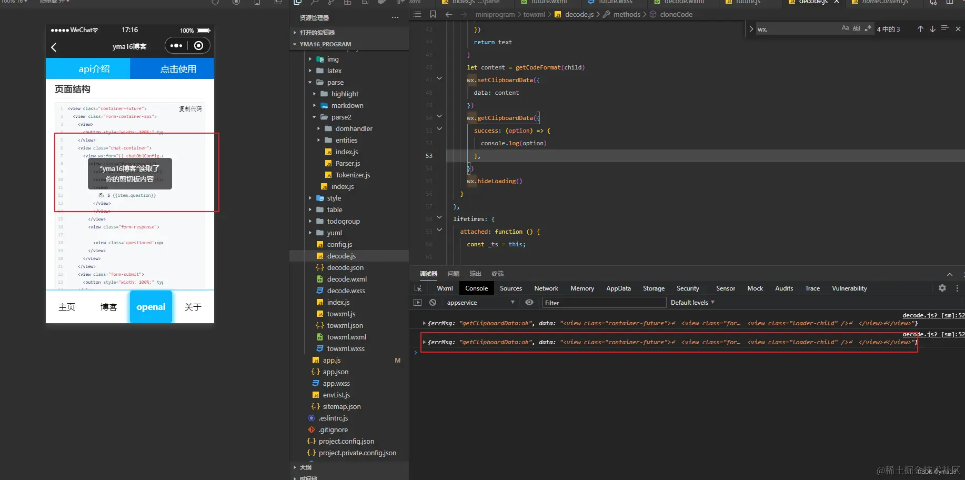Image resolution: width=965 pixels, height=480 pixels.
Task: Toggle live expression eye icon
Action: coord(529,303)
